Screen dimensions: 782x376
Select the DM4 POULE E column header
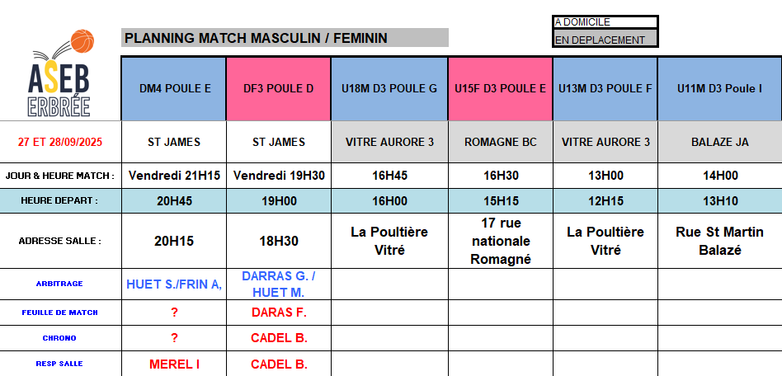point(174,89)
